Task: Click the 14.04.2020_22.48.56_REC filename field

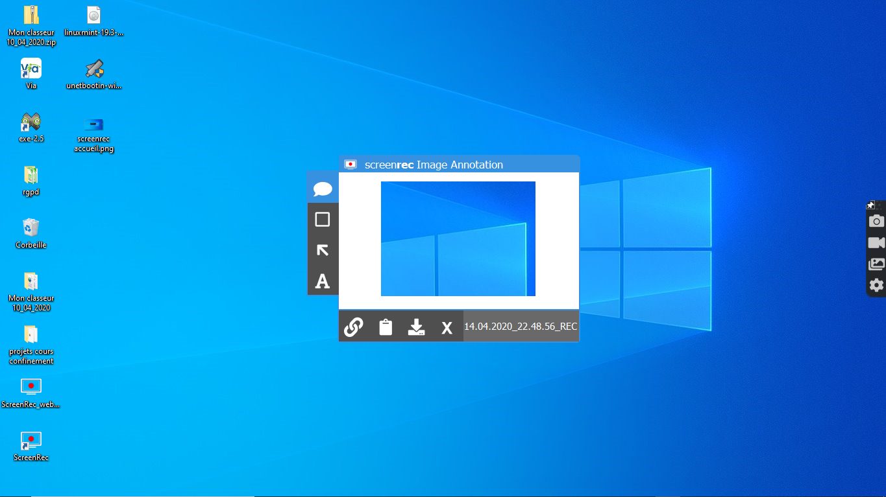Action: point(521,327)
